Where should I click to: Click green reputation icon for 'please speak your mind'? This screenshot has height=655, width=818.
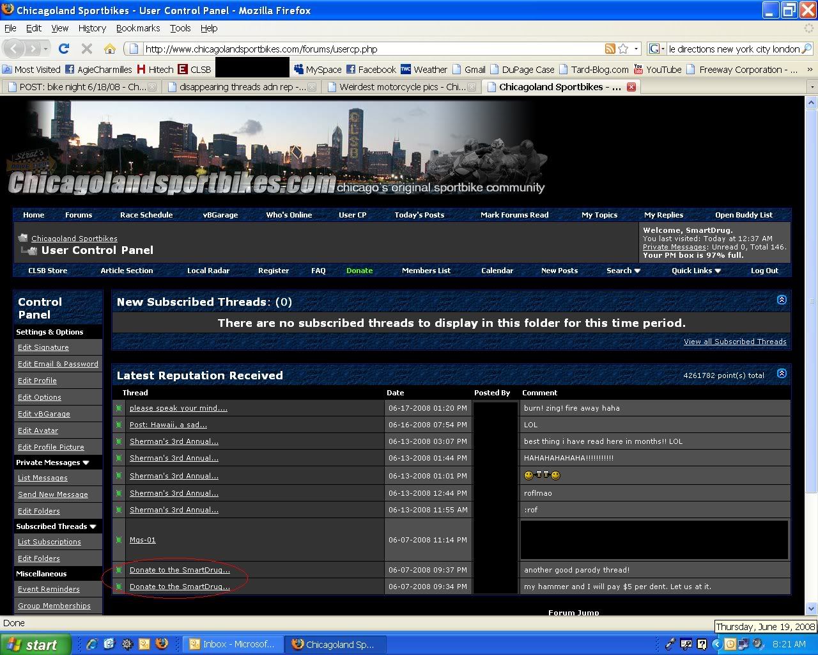(x=119, y=408)
